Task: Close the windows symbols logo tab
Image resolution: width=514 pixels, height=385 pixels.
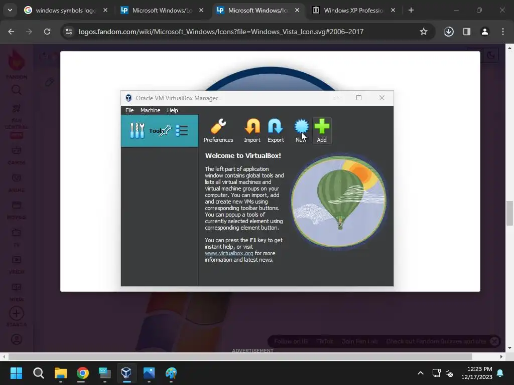Action: tap(105, 10)
